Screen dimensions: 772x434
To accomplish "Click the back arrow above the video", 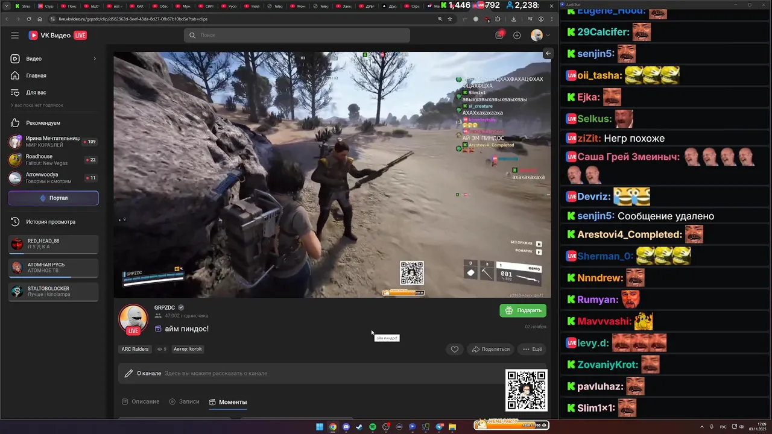I will tap(548, 54).
